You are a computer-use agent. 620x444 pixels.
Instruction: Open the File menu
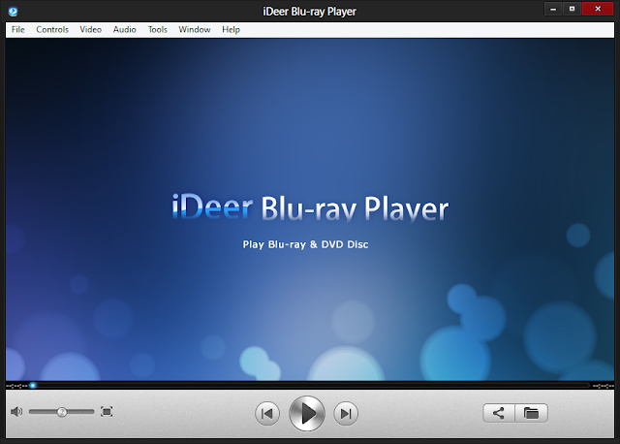coord(17,30)
